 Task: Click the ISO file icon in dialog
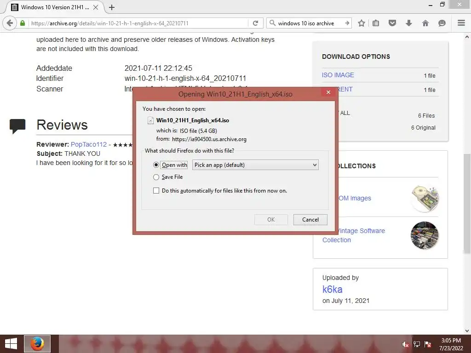pyautogui.click(x=150, y=120)
